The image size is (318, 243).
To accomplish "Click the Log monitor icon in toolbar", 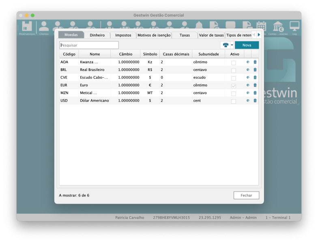I will 294,28.
